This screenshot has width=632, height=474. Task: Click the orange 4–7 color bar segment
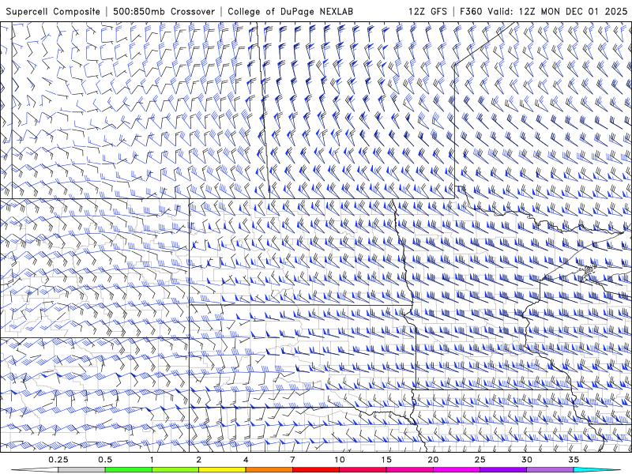coord(269,470)
